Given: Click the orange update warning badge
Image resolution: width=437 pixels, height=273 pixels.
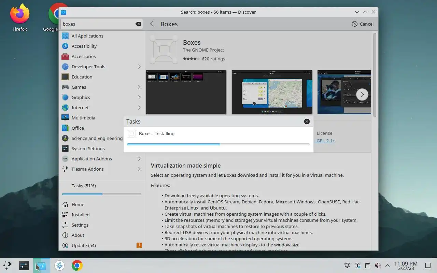Looking at the screenshot, I should click(139, 245).
